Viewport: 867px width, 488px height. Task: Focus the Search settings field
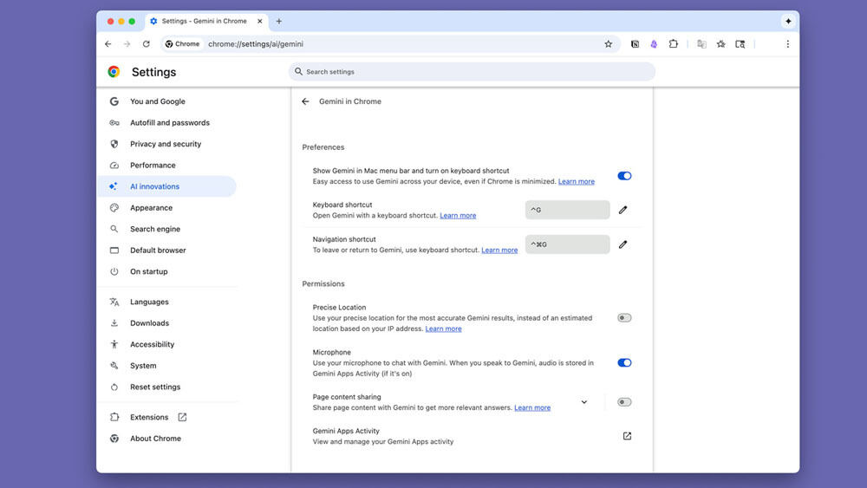pyautogui.click(x=472, y=72)
